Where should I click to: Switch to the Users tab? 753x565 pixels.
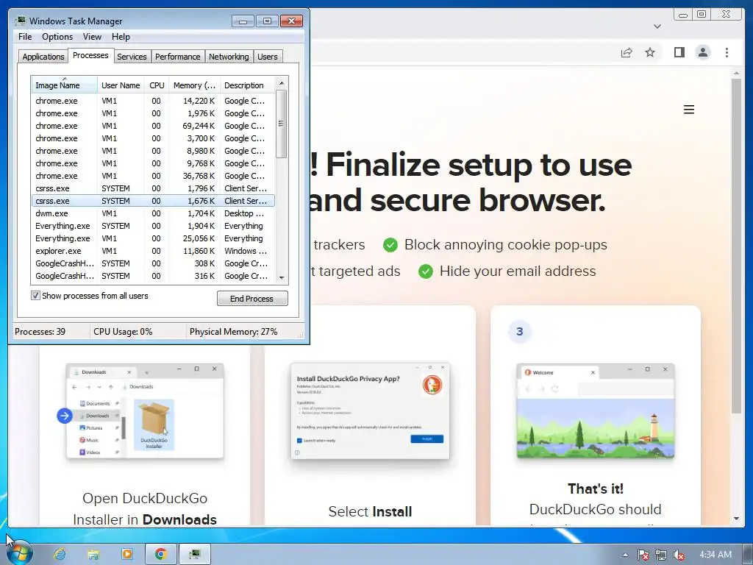pos(267,57)
